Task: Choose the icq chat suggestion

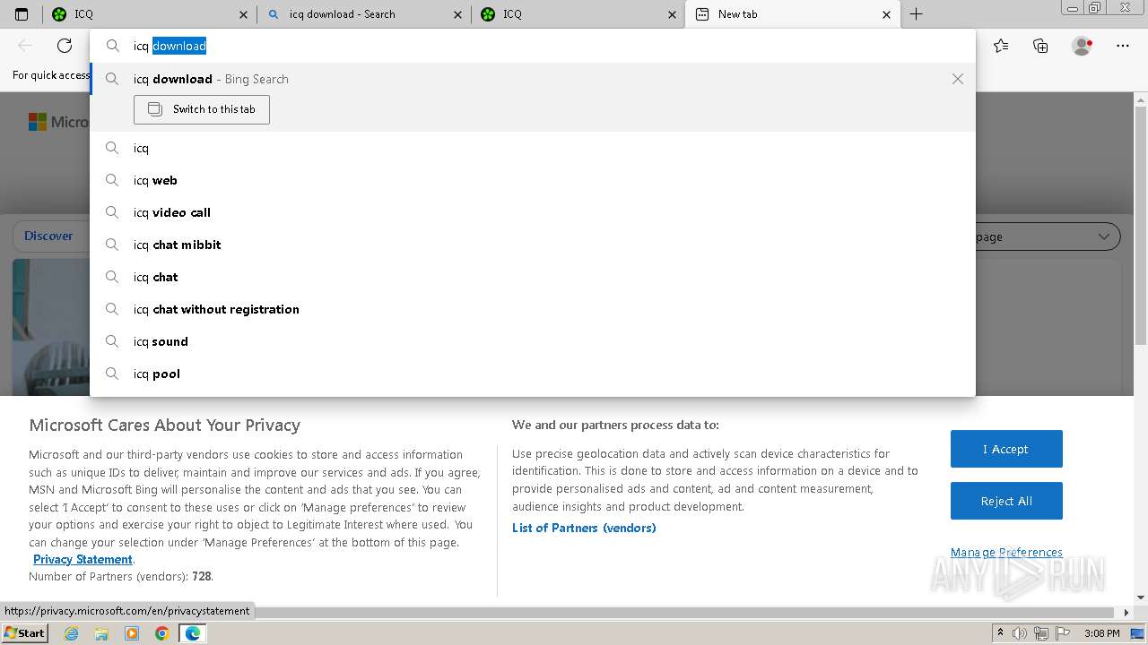Action: pyautogui.click(x=533, y=277)
